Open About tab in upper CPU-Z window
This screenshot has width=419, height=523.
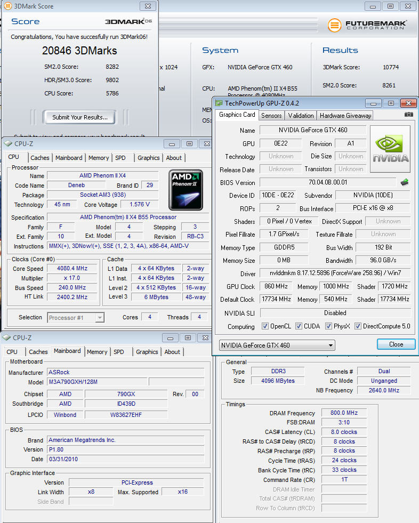174,158
